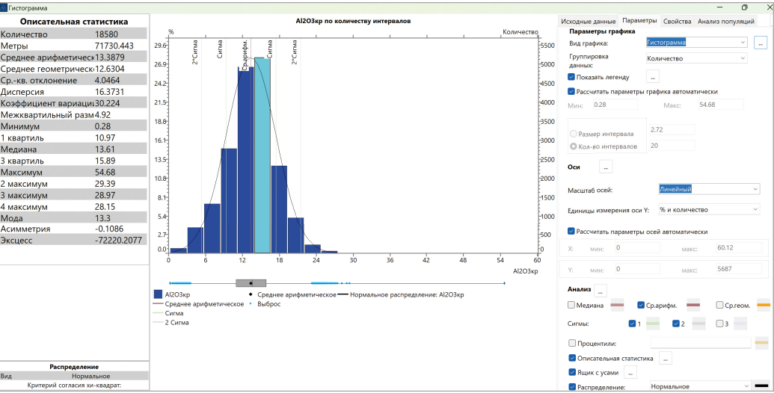Open Единицы измерения оси Y dropdown
This screenshot has width=774, height=393.
coord(710,209)
